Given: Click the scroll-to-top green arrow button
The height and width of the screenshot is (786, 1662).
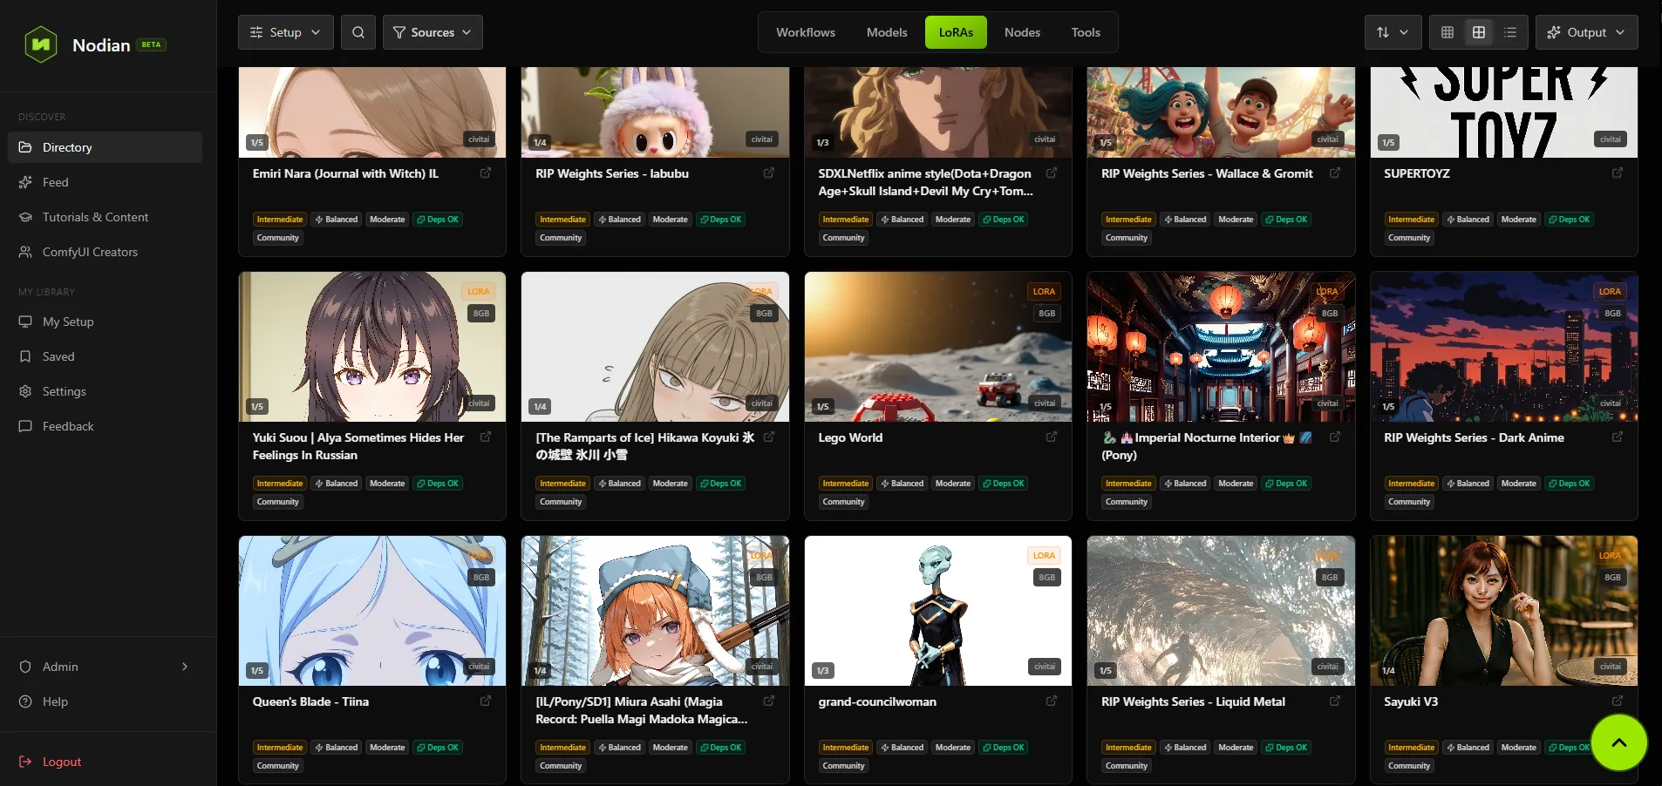Looking at the screenshot, I should (1619, 742).
